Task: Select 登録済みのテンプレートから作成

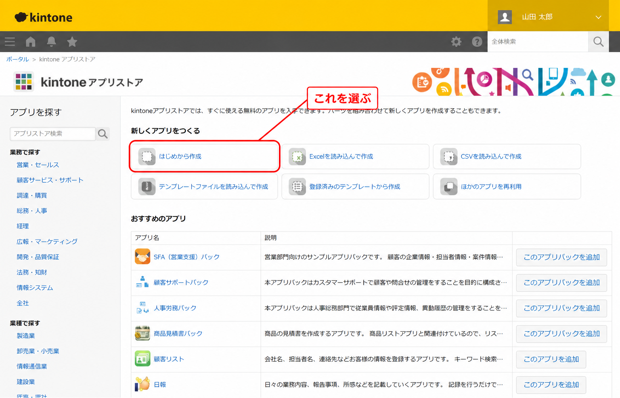Action: (x=355, y=187)
